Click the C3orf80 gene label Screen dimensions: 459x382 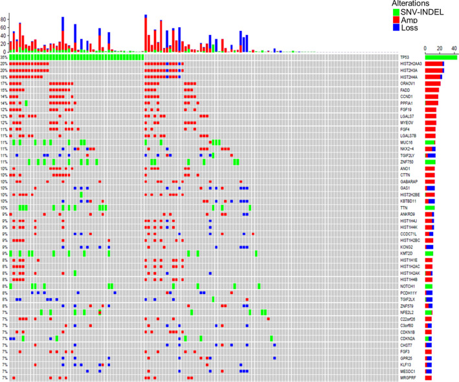point(407,326)
